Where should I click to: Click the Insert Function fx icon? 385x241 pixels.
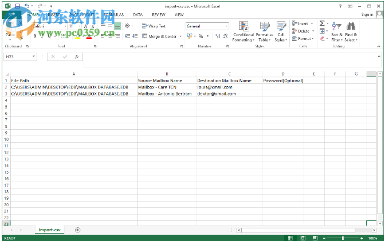(77, 57)
